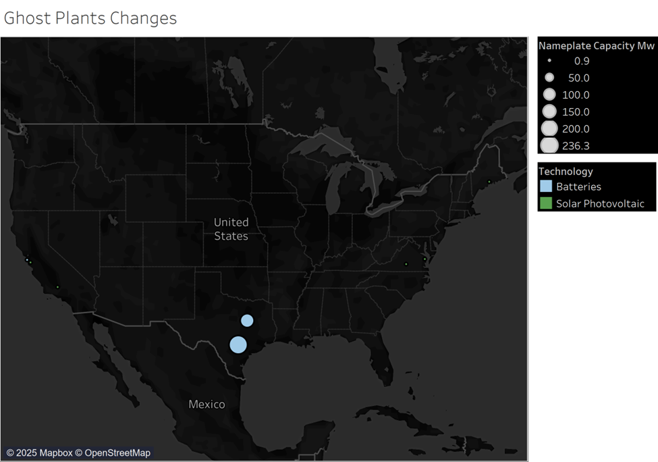Image resolution: width=658 pixels, height=462 pixels.
Task: Click the solar dot in Maine
Action: (489, 181)
